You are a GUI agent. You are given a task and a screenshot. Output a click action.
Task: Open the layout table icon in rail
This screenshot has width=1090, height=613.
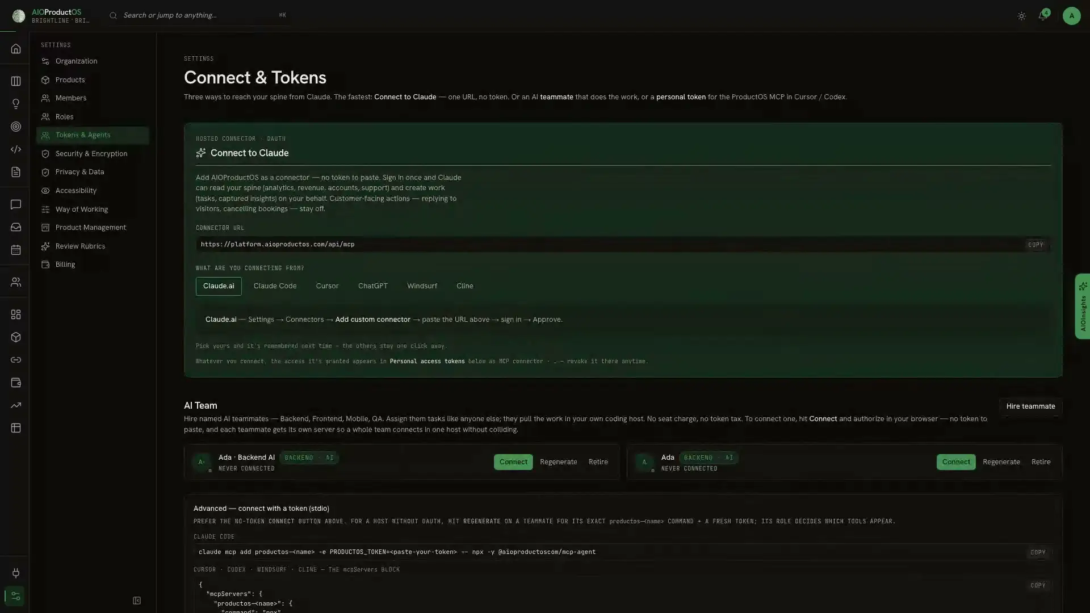[16, 428]
